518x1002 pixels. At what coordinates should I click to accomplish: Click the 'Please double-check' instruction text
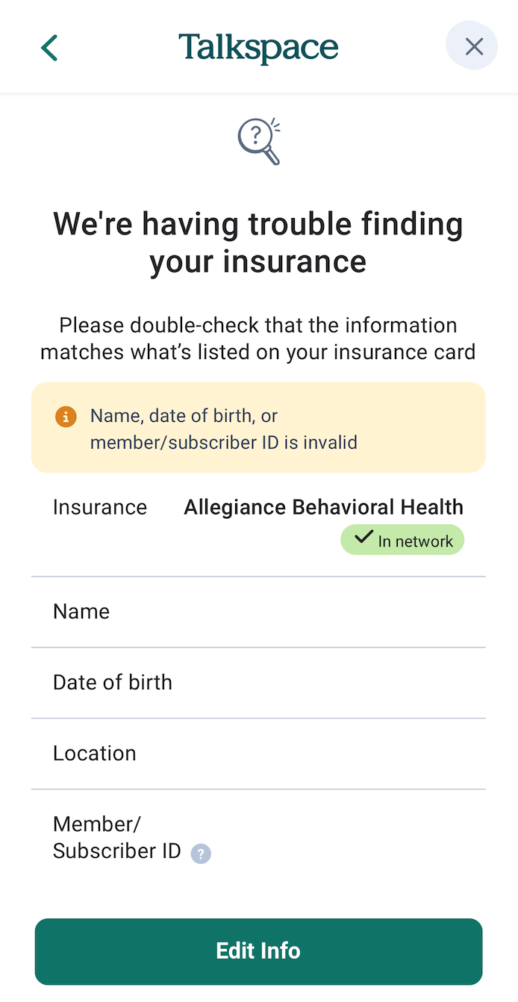pos(258,339)
